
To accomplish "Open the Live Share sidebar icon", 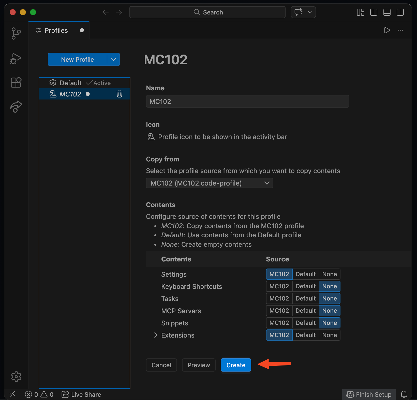I will 16,106.
